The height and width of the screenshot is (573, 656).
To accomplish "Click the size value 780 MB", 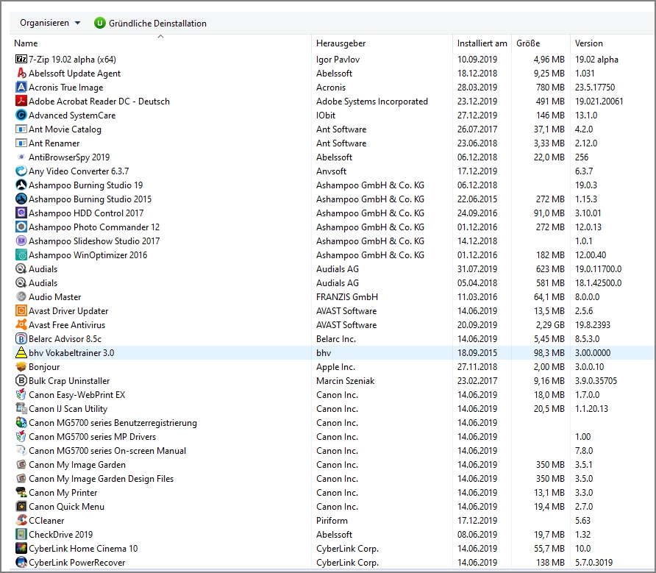I will [x=550, y=88].
